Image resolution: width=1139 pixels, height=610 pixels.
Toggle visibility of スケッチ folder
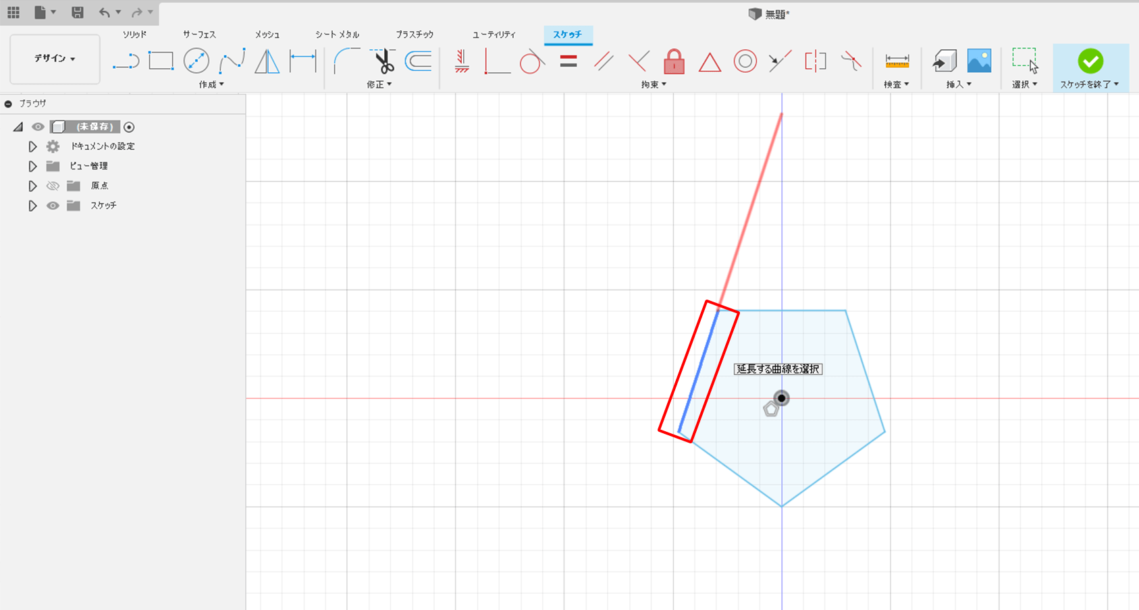point(53,206)
